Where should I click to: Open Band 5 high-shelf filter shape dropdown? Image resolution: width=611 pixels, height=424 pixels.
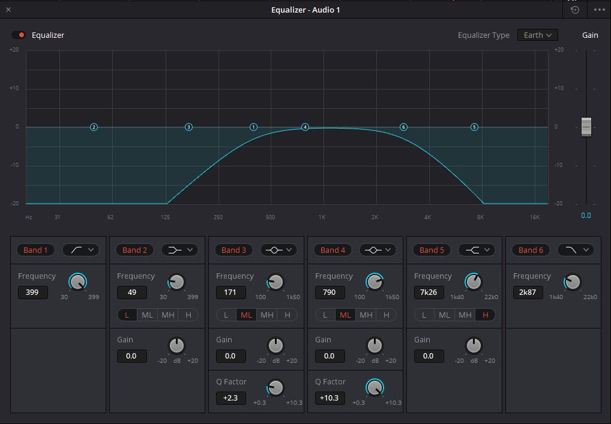pos(477,250)
